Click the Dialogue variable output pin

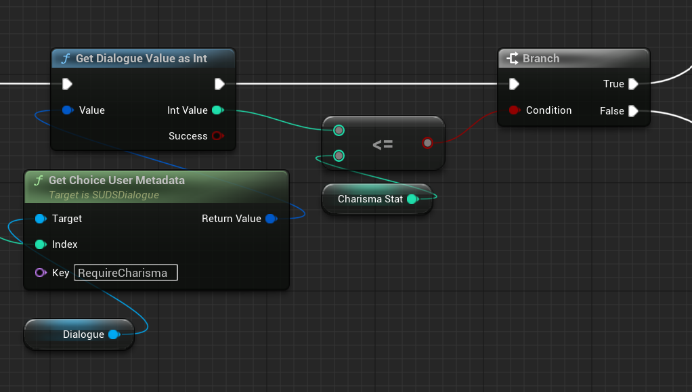click(113, 334)
